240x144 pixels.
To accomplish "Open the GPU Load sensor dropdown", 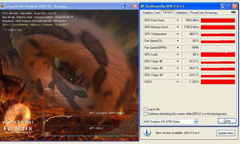I will pos(178,55).
